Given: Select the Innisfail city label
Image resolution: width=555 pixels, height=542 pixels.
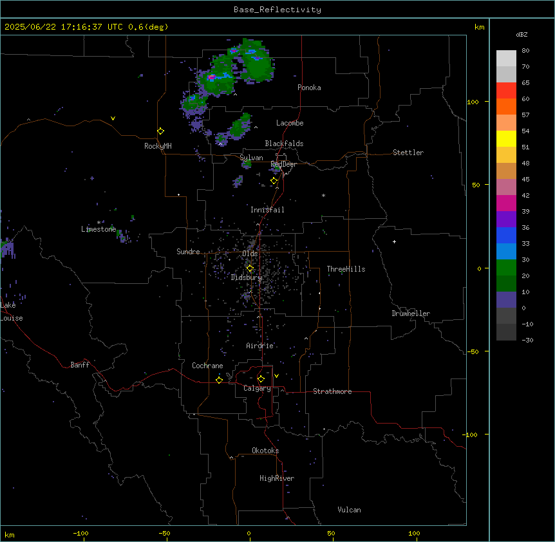Looking at the screenshot, I should 267,210.
